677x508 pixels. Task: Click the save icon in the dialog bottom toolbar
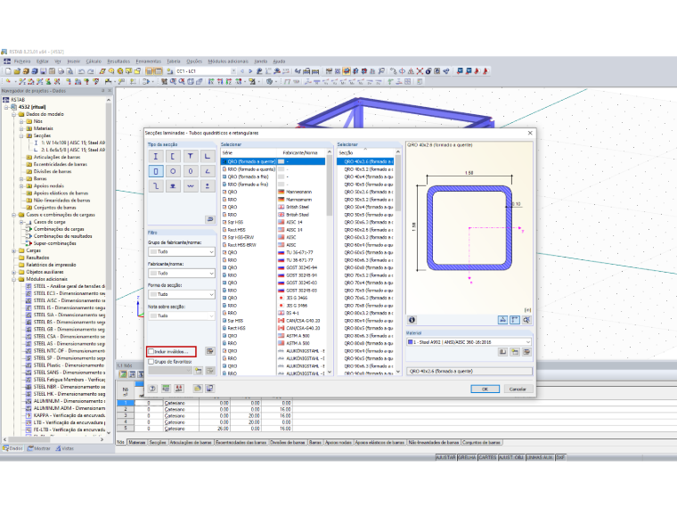pos(210,389)
